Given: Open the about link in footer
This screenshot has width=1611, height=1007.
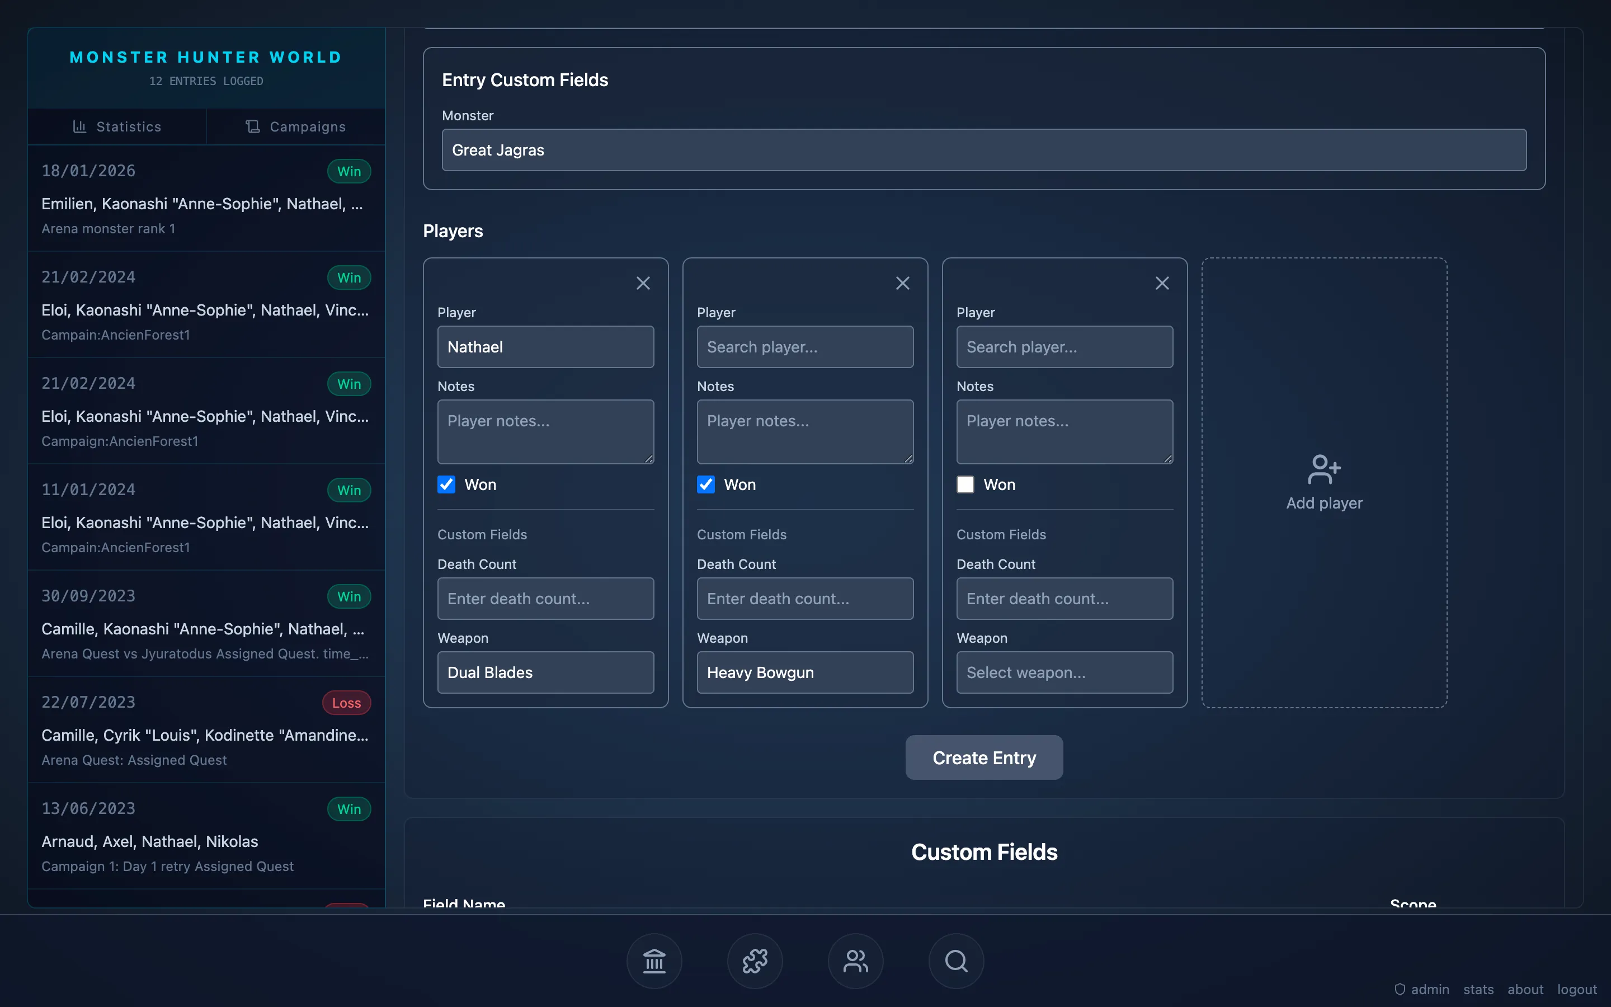Looking at the screenshot, I should (x=1525, y=990).
